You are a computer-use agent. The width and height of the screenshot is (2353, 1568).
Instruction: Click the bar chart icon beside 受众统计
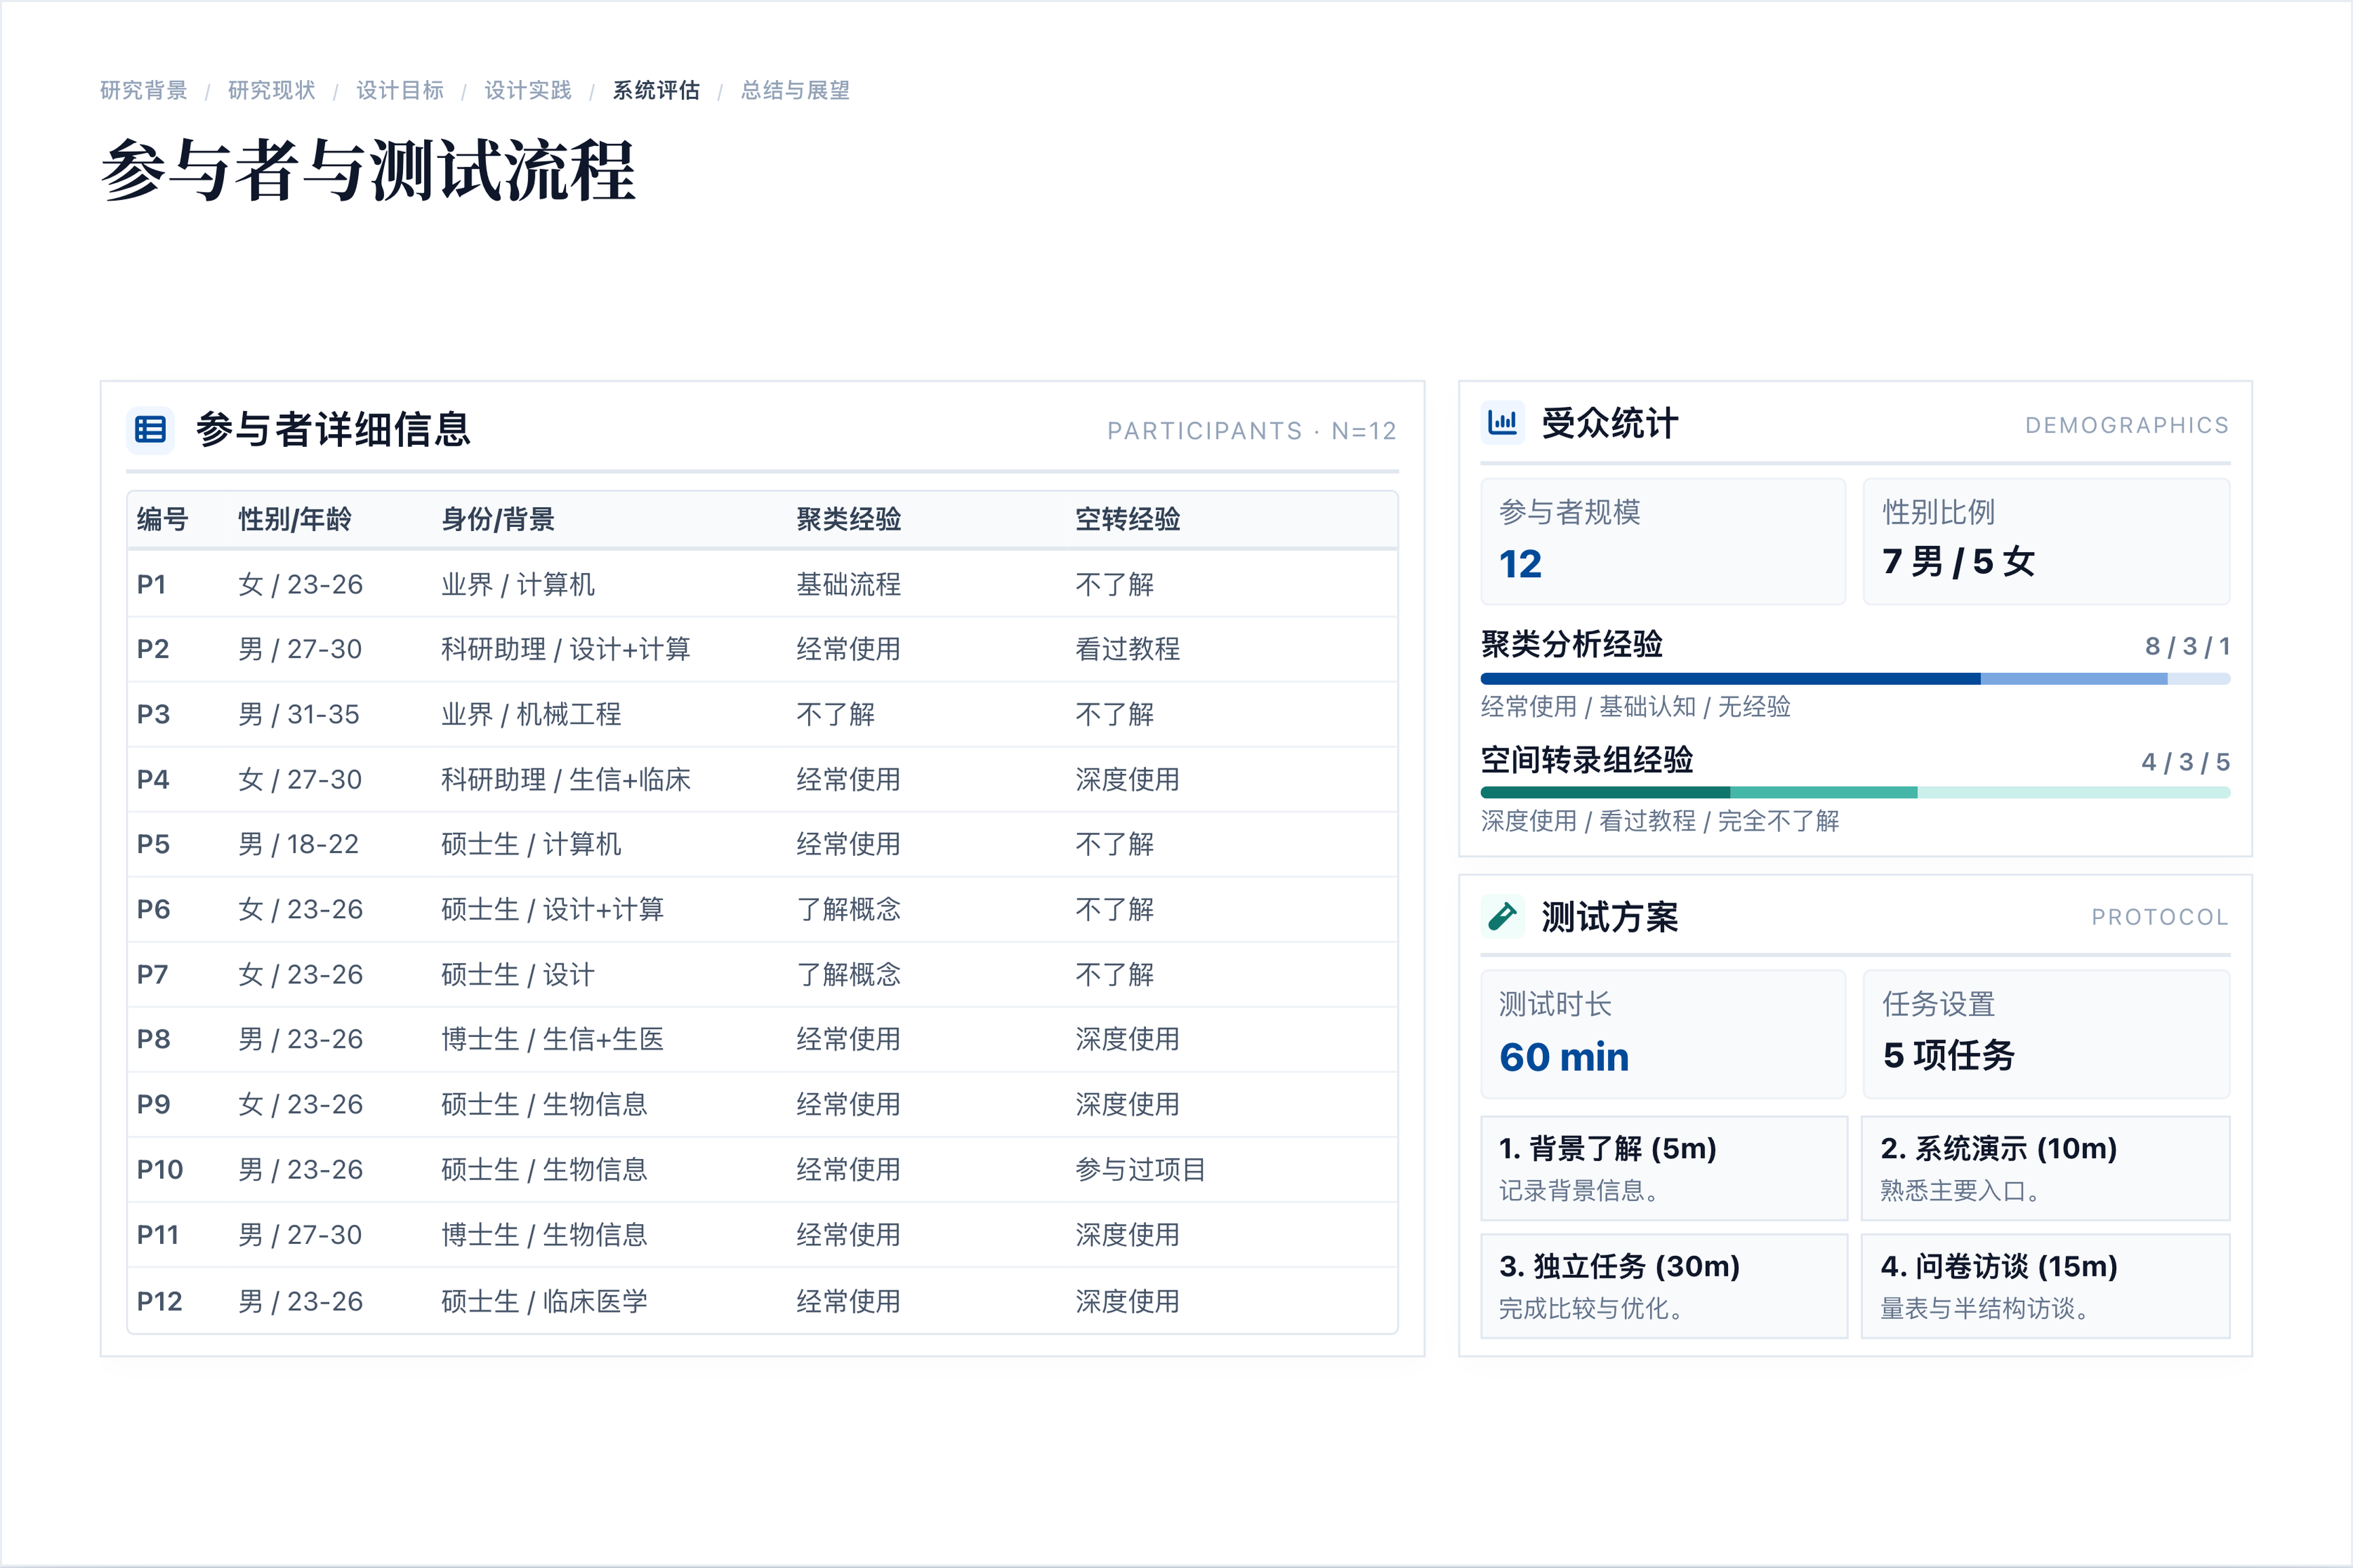point(1503,423)
